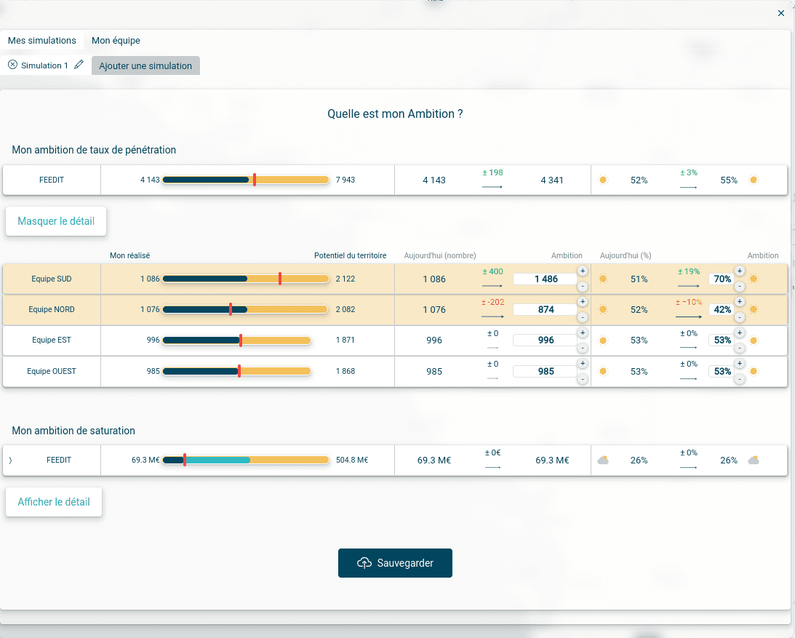Click sun icon beside FEEDIT 52%
Viewport: 795px width, 638px height.
603,180
